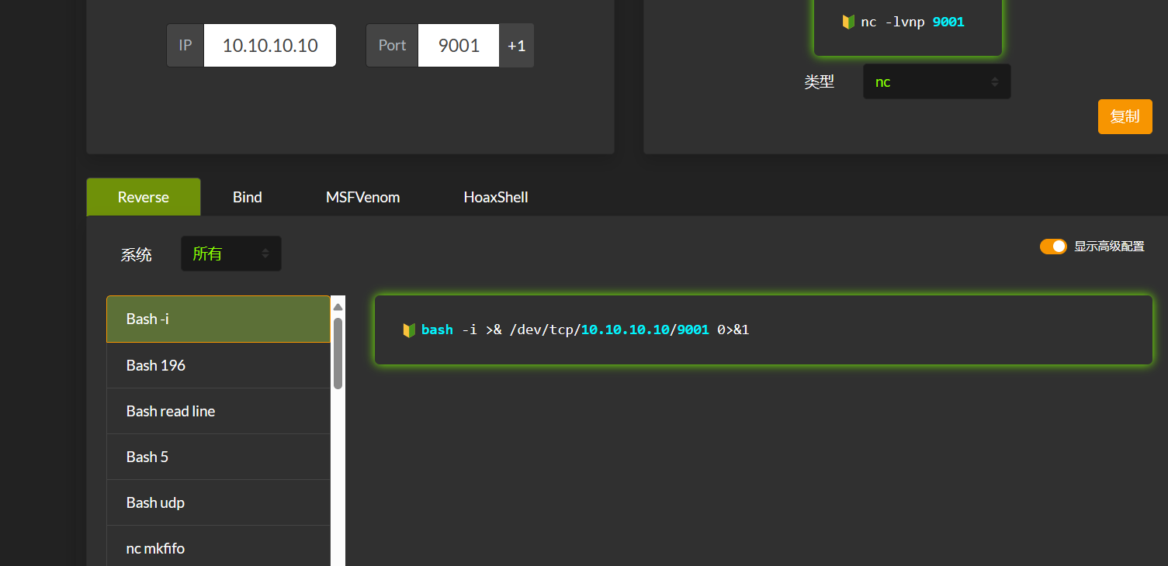Open the 类型 listener type dropdown

click(937, 81)
